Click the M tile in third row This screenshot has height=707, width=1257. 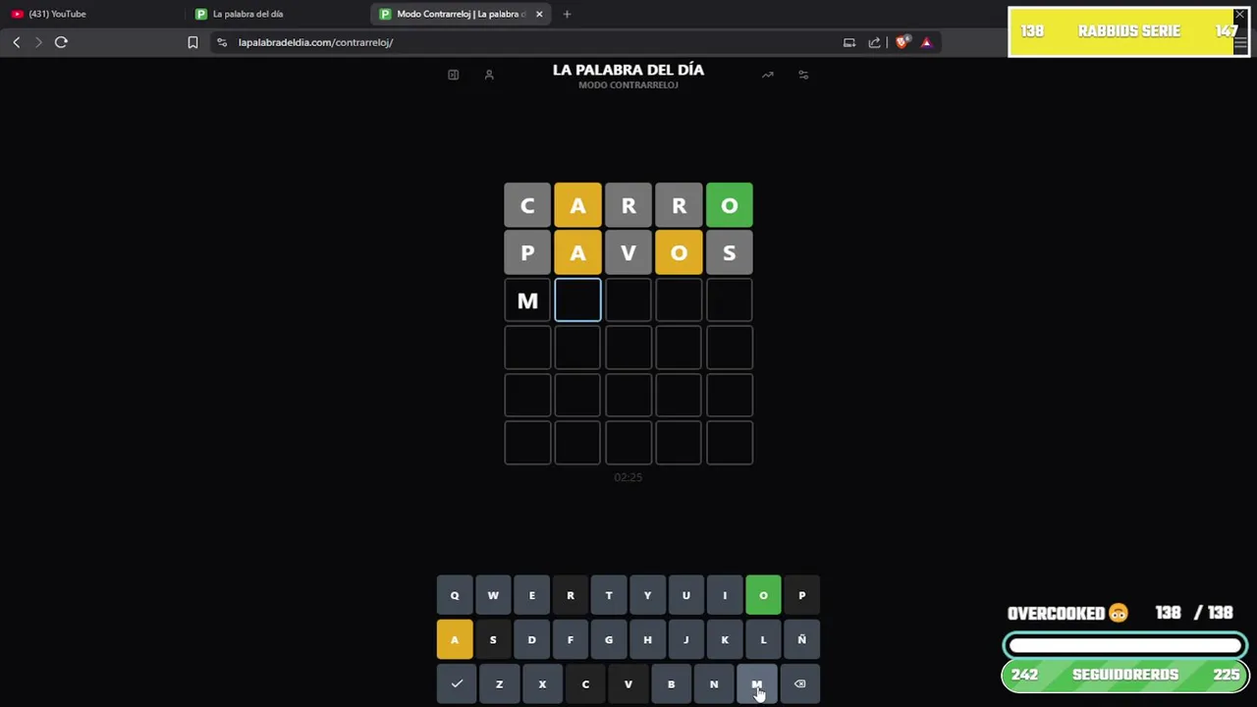[x=527, y=300]
